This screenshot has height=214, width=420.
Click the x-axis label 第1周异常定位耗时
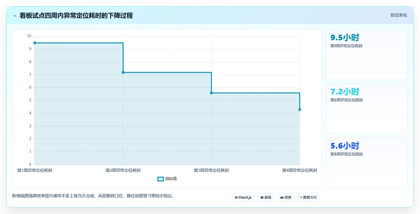35,170
